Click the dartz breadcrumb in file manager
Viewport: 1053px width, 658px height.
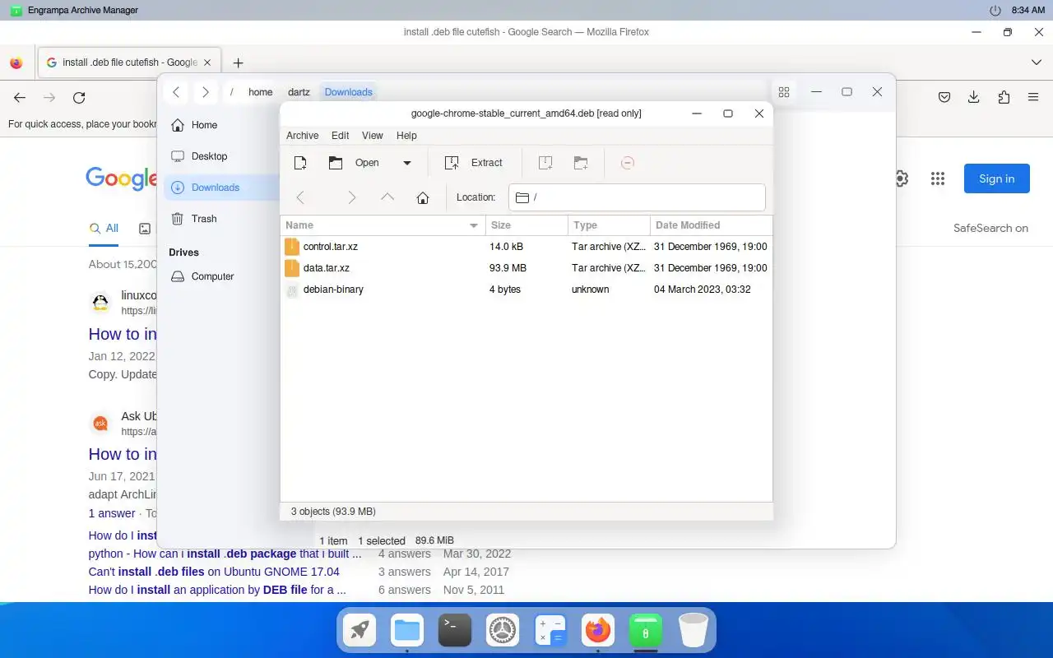pos(299,92)
